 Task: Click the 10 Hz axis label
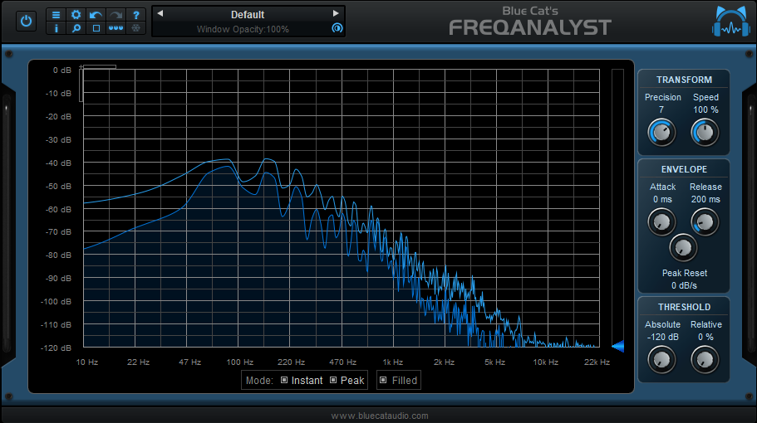87,362
